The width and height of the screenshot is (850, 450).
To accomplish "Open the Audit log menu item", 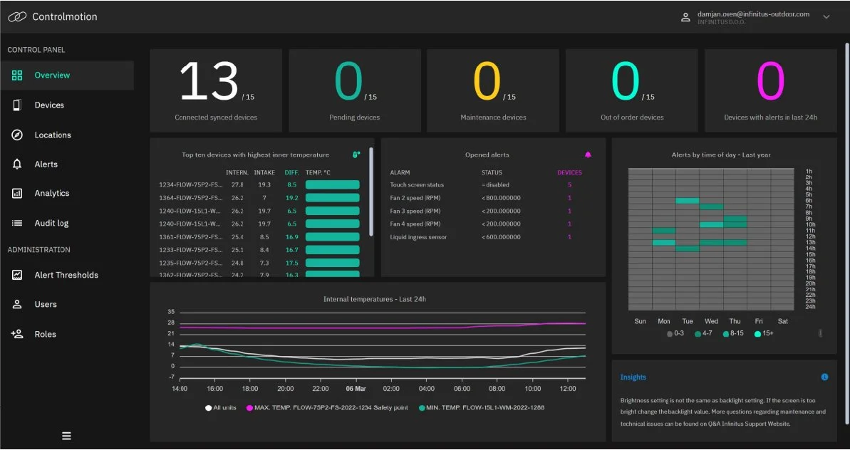I will click(67, 223).
